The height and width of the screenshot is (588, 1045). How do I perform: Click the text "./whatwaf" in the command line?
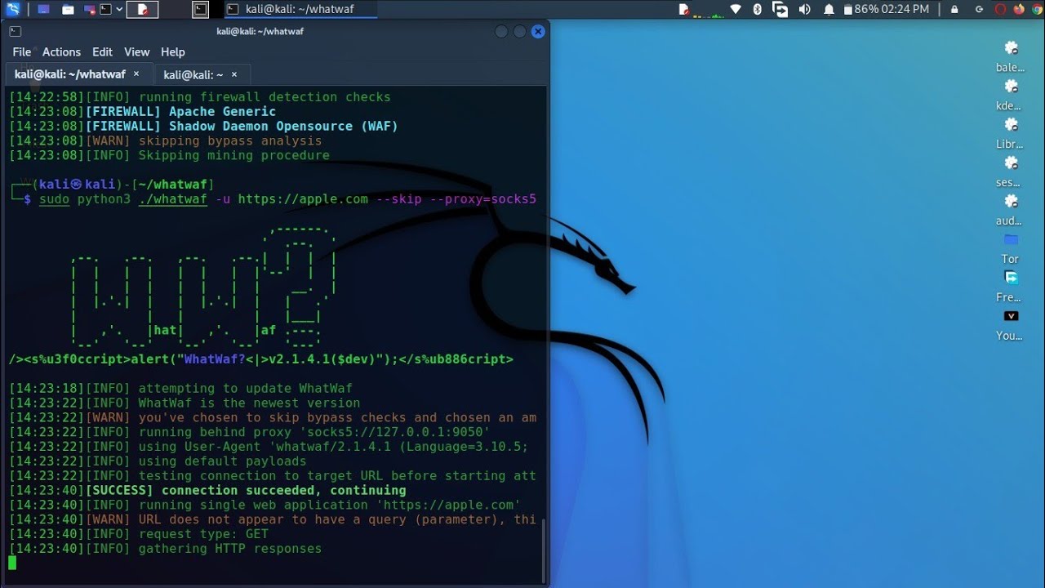tap(172, 199)
